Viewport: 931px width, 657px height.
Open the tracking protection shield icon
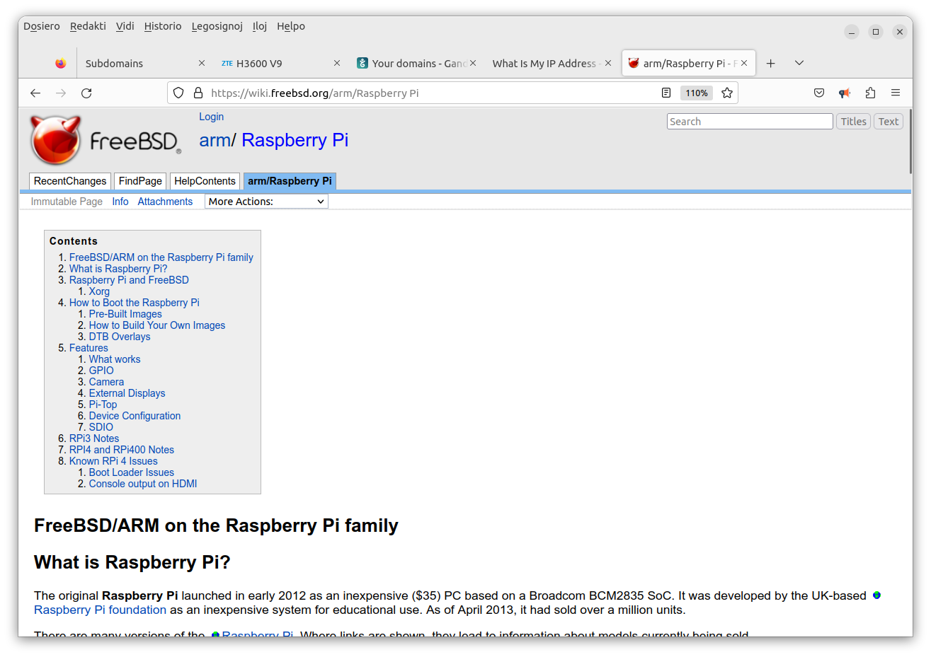tap(178, 93)
